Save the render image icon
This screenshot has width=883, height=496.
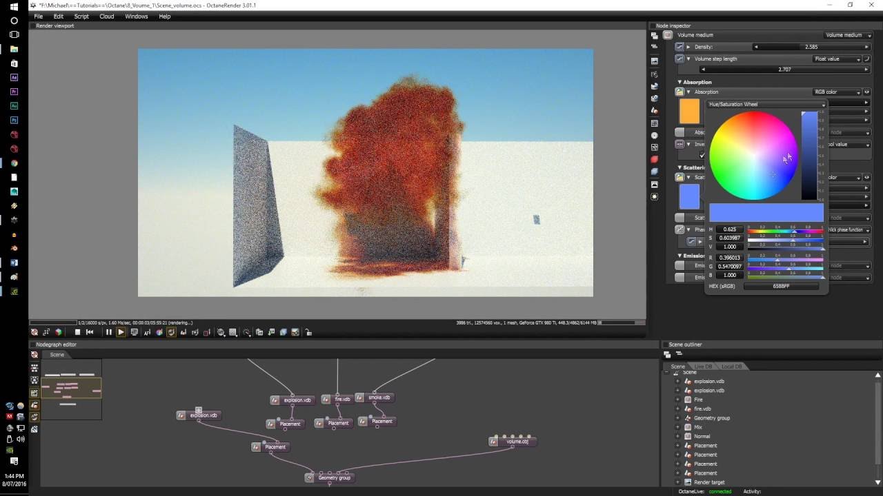(272, 332)
